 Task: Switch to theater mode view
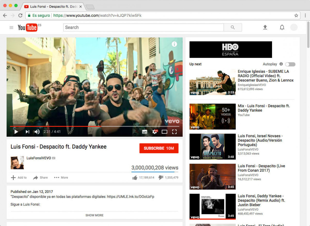[164, 132]
